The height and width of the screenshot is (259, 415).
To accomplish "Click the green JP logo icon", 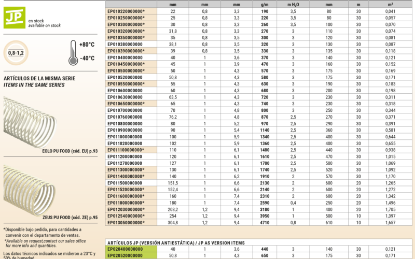I will (x=14, y=19).
